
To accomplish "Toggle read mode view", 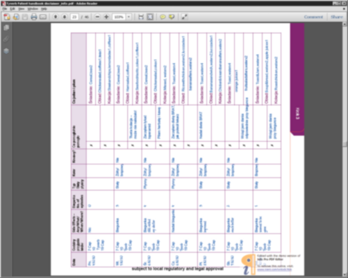I will tap(185, 17).
